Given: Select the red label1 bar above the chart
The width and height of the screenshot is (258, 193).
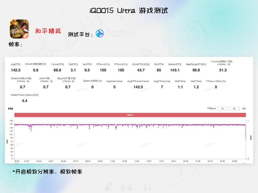Looking at the screenshot, I should (x=130, y=115).
